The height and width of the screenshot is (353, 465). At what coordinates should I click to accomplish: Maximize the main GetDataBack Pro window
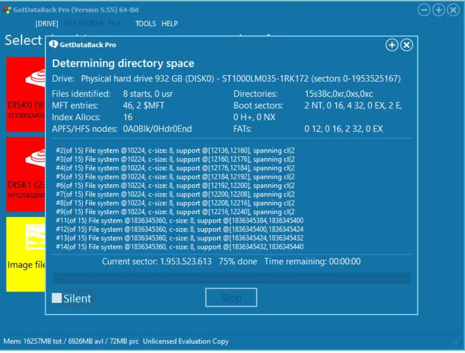pyautogui.click(x=438, y=10)
